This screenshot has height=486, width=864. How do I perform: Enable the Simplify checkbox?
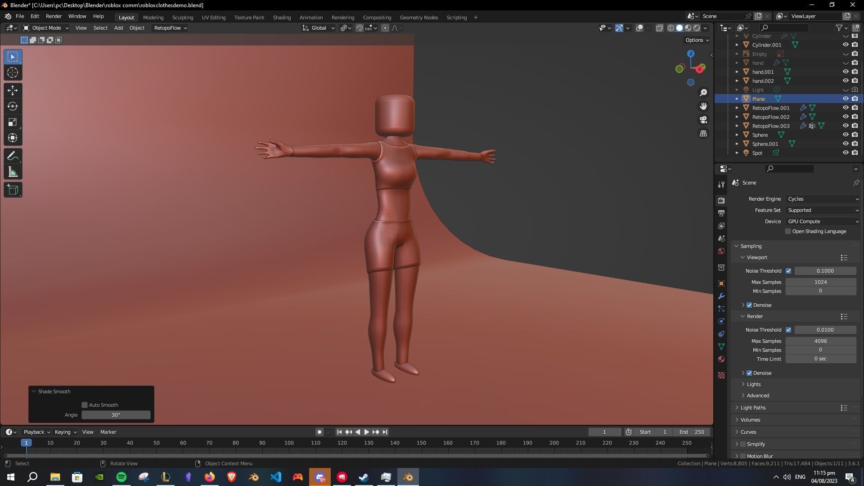[743, 444]
